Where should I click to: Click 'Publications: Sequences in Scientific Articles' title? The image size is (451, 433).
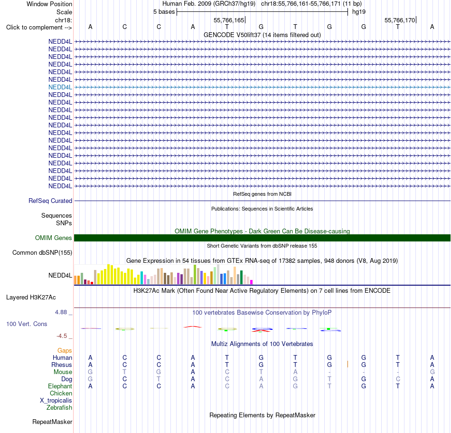click(x=262, y=209)
